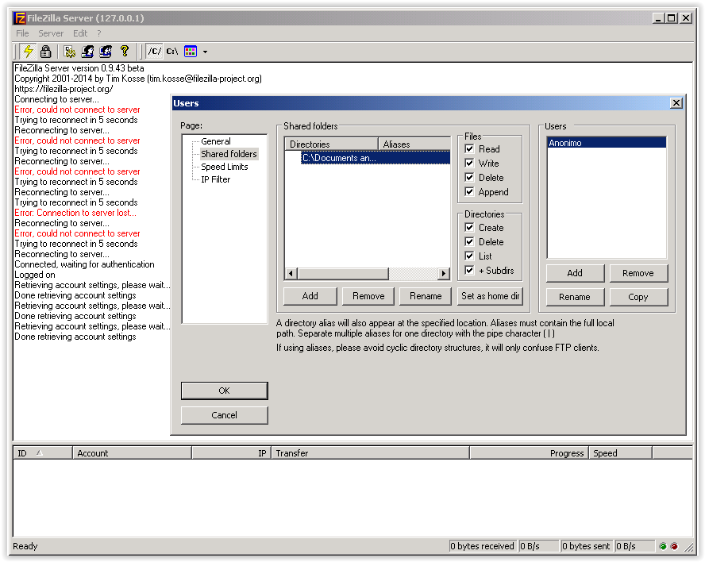The width and height of the screenshot is (705, 562).
Task: Click the lightning bolt connect toolbar icon
Action: click(29, 52)
